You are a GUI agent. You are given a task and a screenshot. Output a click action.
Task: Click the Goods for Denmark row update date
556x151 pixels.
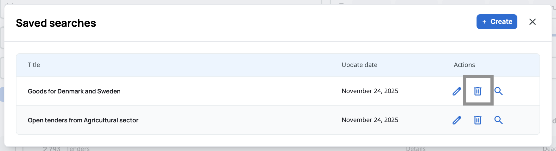pyautogui.click(x=370, y=91)
